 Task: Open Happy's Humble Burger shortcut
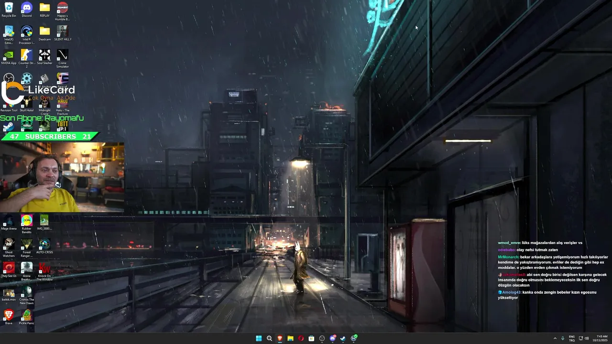62,11
